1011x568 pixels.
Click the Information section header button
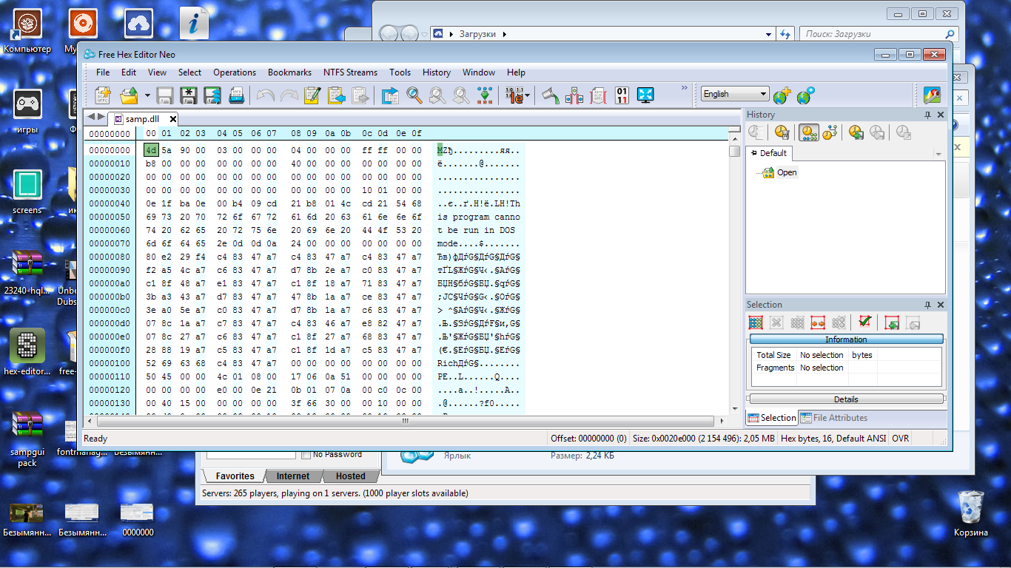(x=846, y=339)
